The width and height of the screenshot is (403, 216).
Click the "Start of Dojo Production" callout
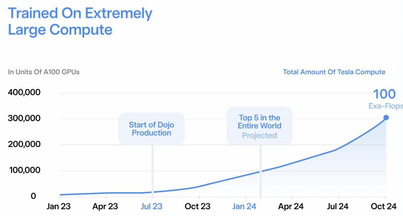pyautogui.click(x=151, y=129)
